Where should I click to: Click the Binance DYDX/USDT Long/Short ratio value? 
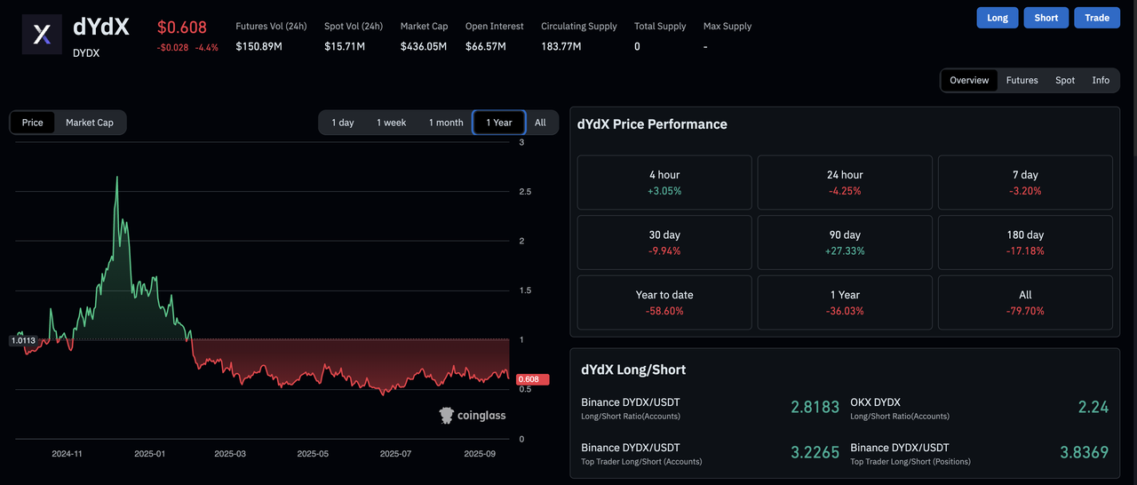pos(815,407)
